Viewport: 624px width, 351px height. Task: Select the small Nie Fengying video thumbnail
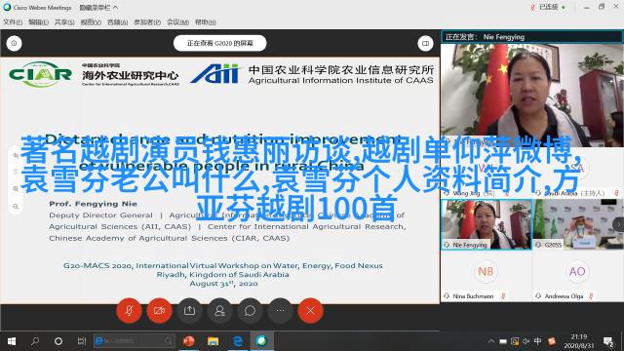click(487, 224)
